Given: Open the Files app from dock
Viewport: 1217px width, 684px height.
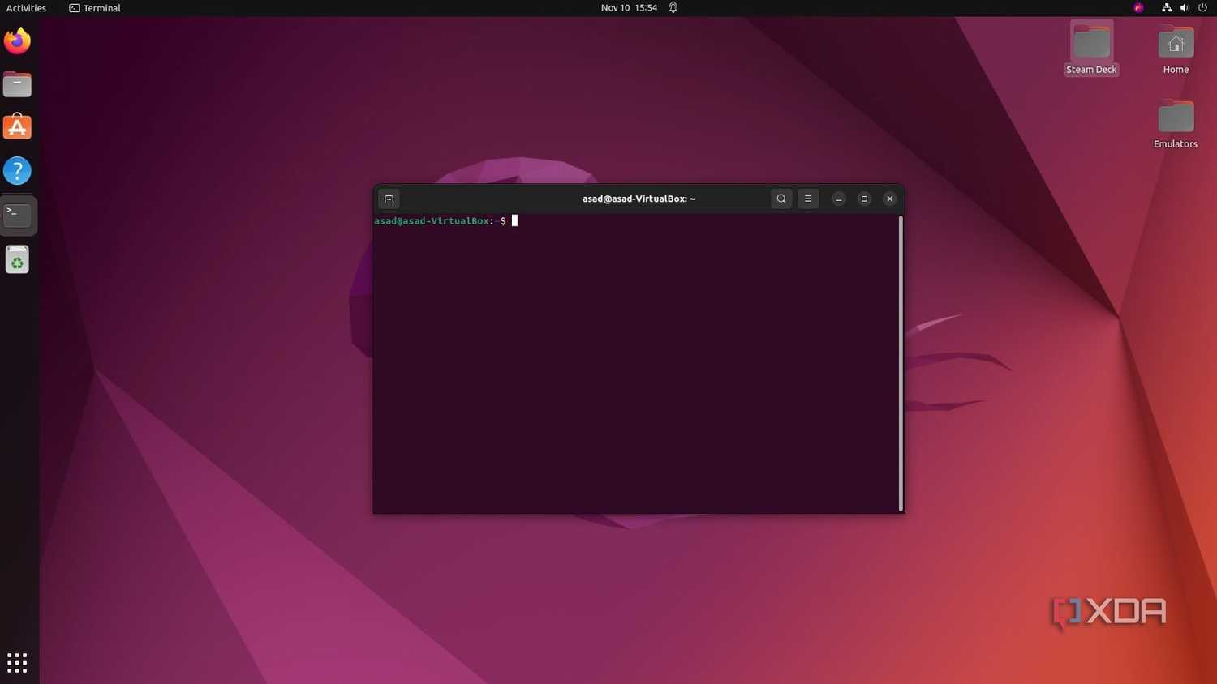Looking at the screenshot, I should [x=17, y=84].
